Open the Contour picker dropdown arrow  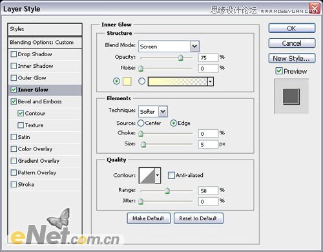tap(158, 175)
